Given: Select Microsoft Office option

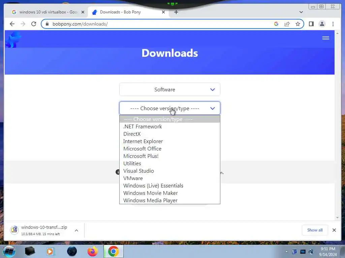Looking at the screenshot, I should (170, 149).
